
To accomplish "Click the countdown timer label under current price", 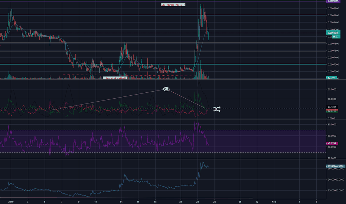I will (x=336, y=37).
